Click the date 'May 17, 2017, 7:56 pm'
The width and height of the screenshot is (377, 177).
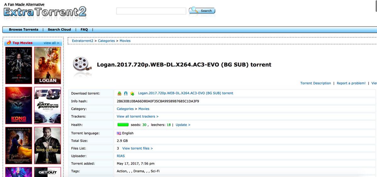click(136, 164)
